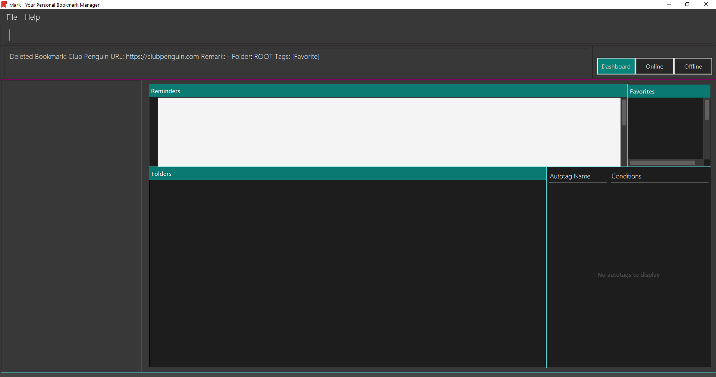Click the white Reminders list area
Image resolution: width=716 pixels, height=377 pixels.
(x=389, y=132)
